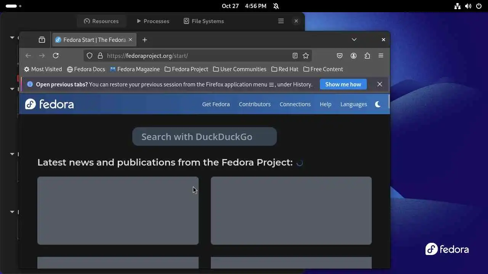Expand the User Communities bookmarks folder

[239, 69]
